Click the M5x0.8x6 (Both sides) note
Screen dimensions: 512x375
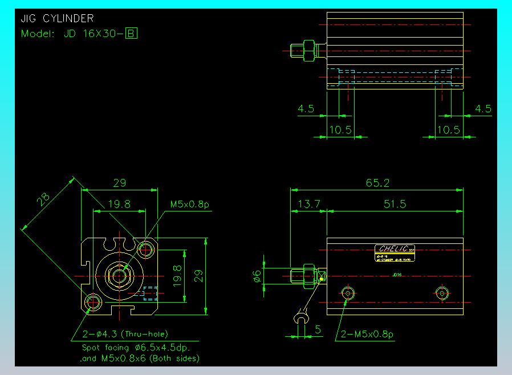[150, 358]
